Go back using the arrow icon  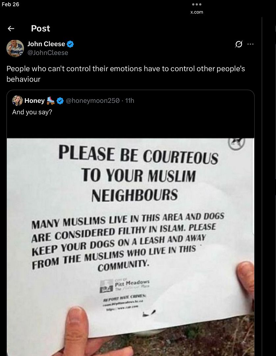tap(11, 29)
